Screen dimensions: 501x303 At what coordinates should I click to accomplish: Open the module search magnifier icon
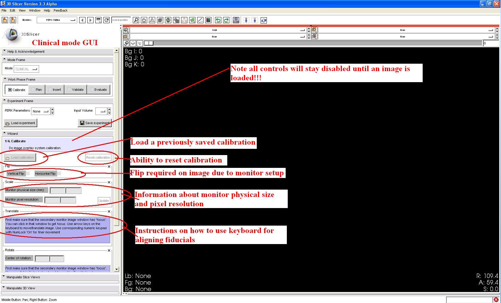coord(136,20)
